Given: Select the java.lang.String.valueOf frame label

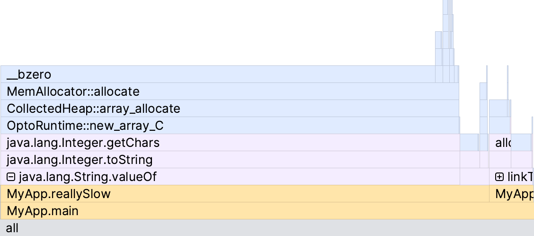Looking at the screenshot, I should tap(88, 177).
